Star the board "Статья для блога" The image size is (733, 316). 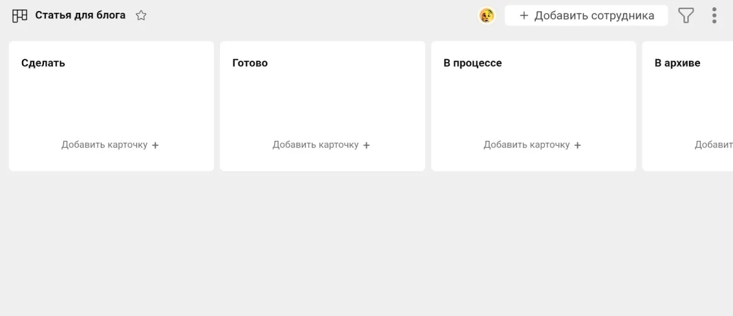(x=141, y=16)
